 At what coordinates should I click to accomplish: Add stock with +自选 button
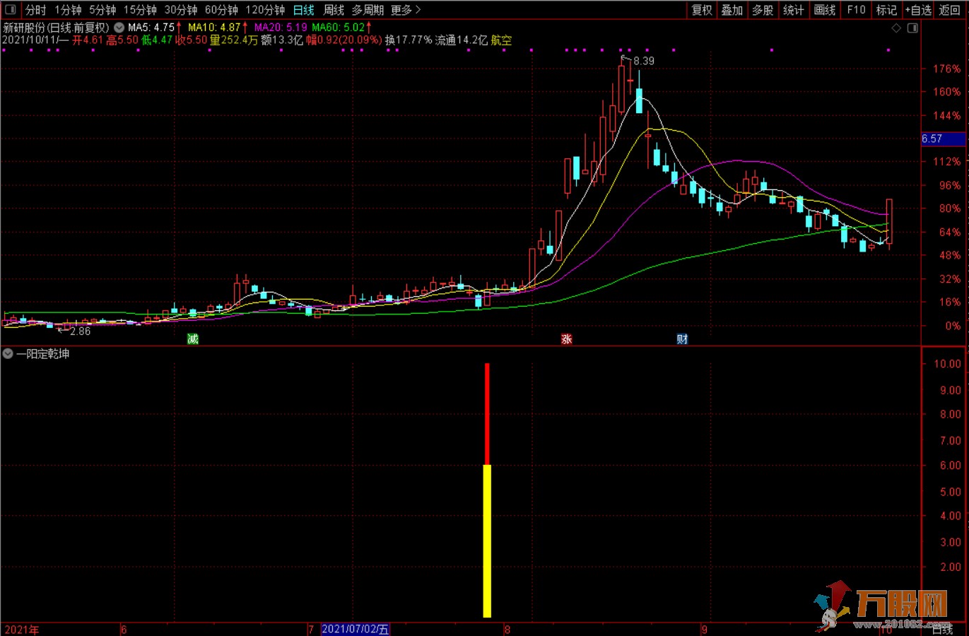pyautogui.click(x=918, y=10)
